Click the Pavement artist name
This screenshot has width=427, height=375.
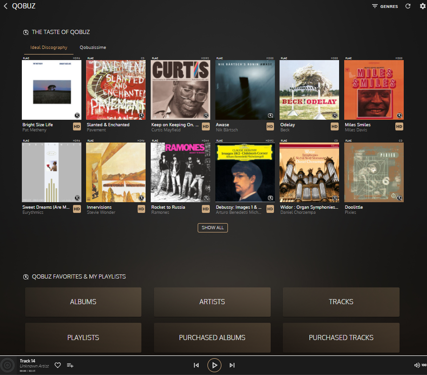click(x=96, y=130)
